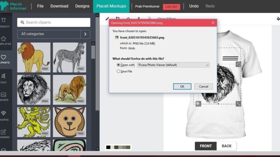
Task: Select the maned lion clipart thumbnail
Action: pyautogui.click(x=34, y=57)
